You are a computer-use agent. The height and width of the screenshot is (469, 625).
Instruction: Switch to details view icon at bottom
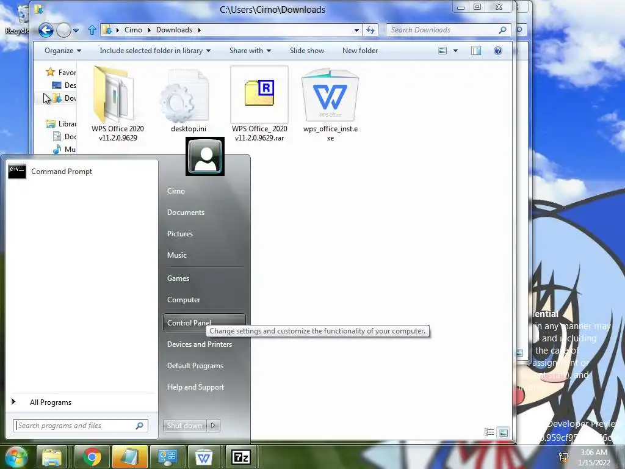(489, 432)
